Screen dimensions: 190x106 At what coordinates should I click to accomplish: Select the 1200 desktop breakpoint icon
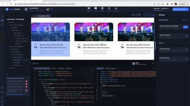point(96,8)
